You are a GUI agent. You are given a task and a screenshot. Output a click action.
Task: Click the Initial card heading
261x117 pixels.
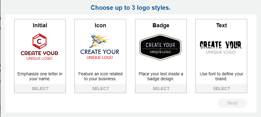[x=40, y=25]
